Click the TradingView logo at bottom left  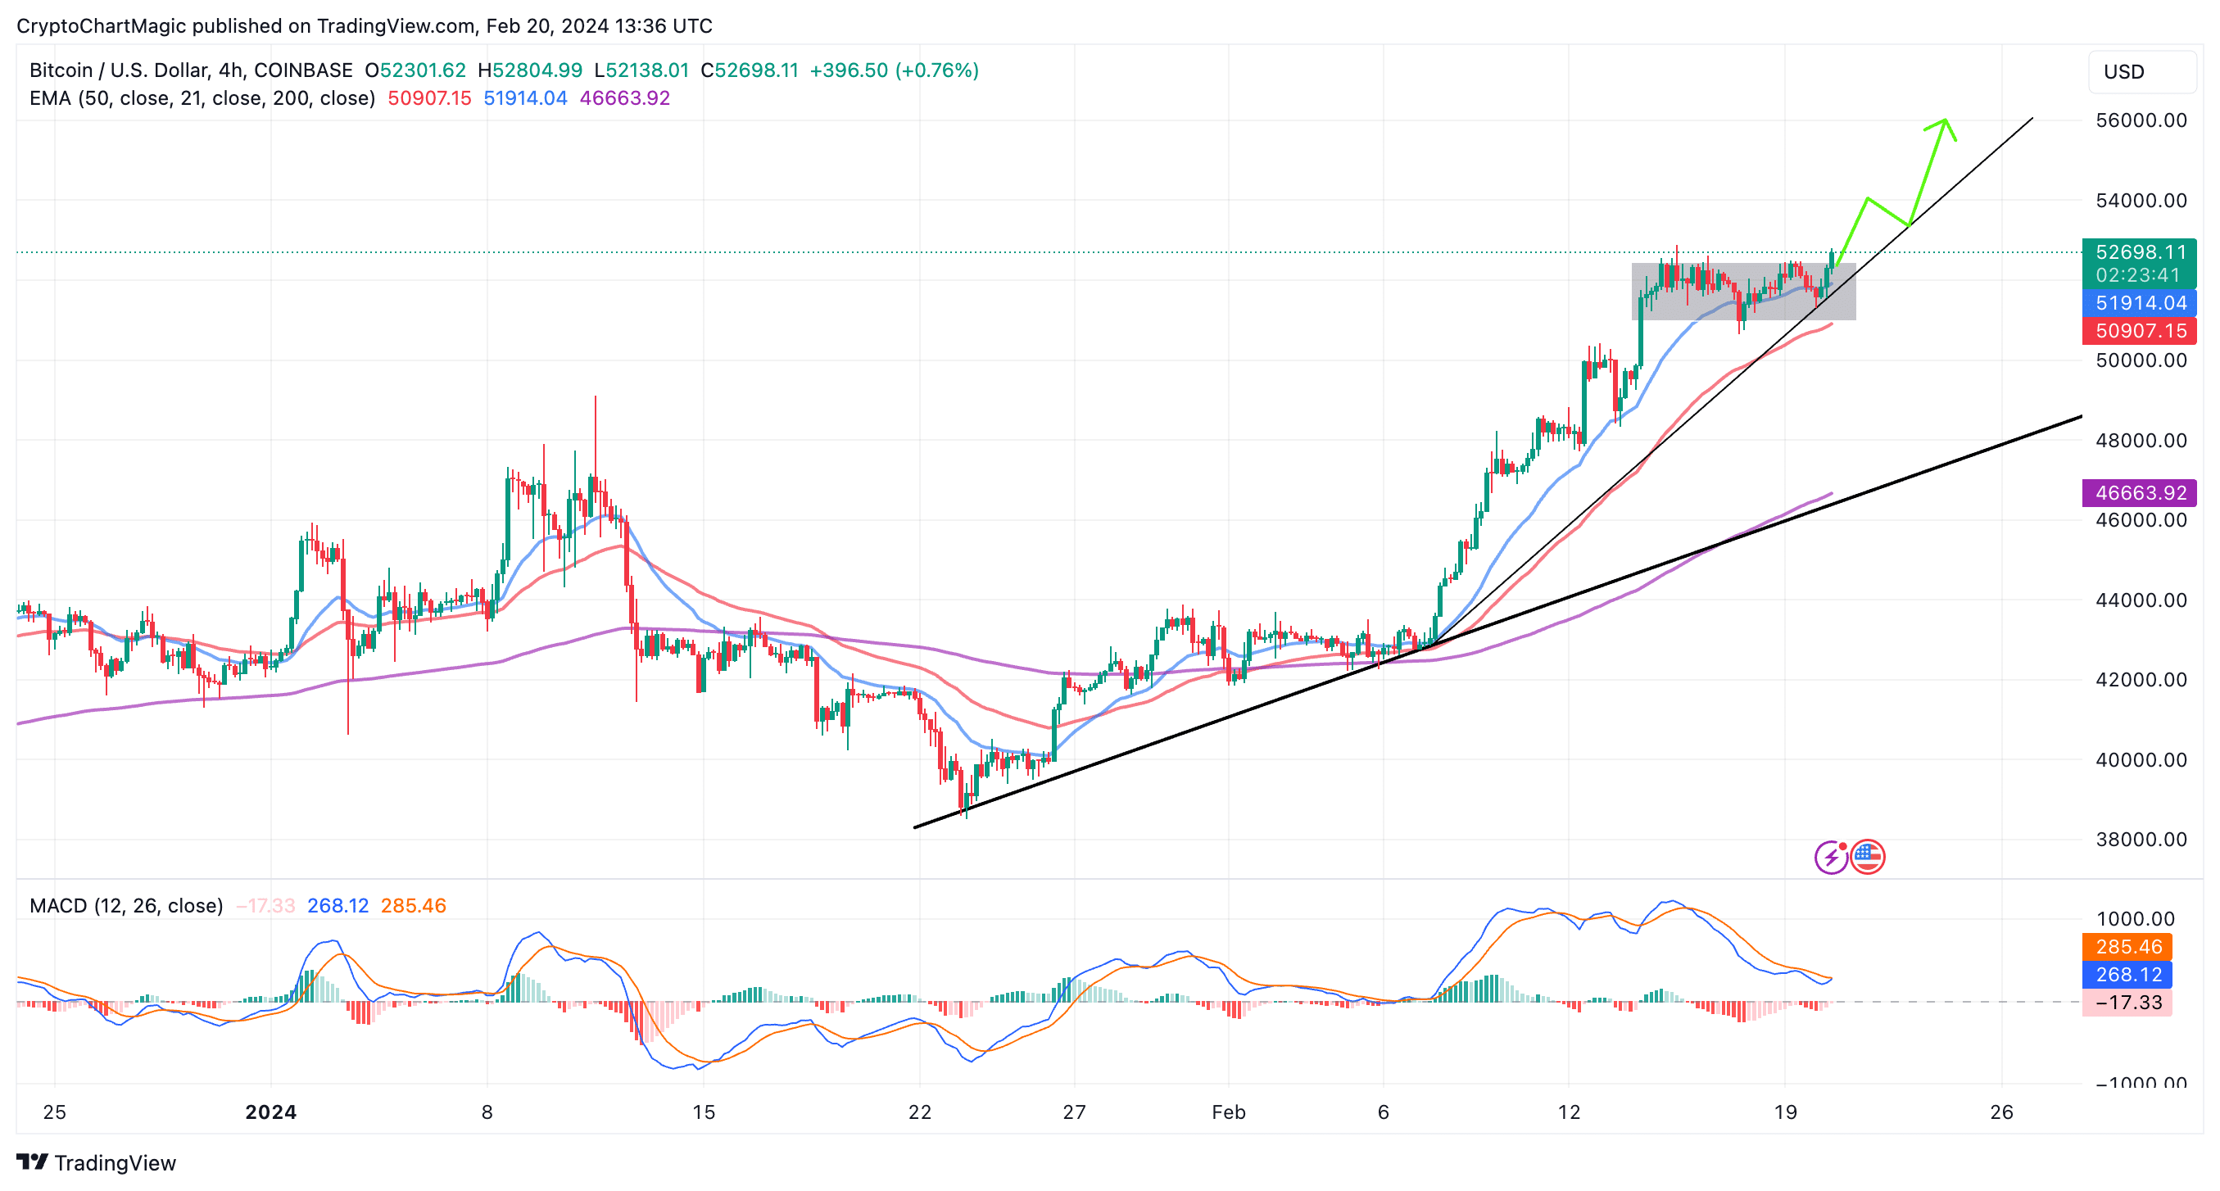[97, 1162]
